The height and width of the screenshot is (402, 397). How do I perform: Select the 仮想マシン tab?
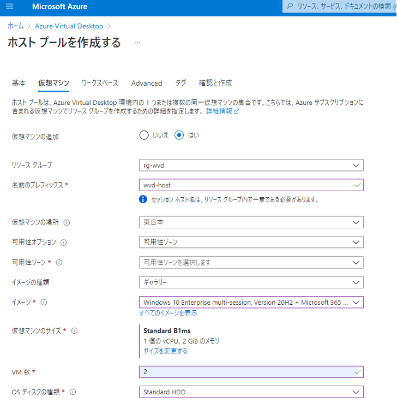point(53,83)
